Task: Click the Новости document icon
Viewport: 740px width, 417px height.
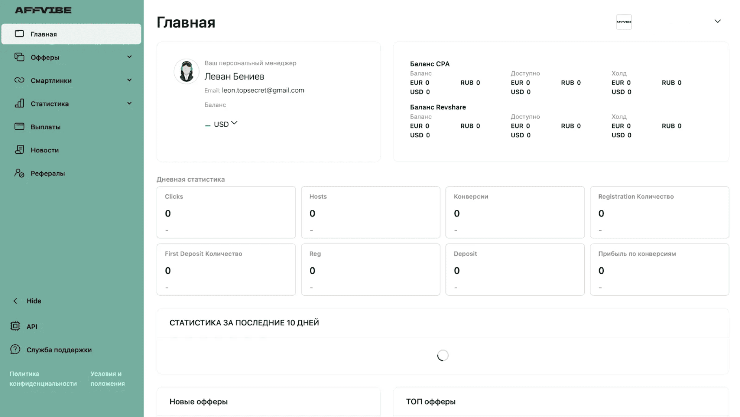Action: pyautogui.click(x=19, y=150)
